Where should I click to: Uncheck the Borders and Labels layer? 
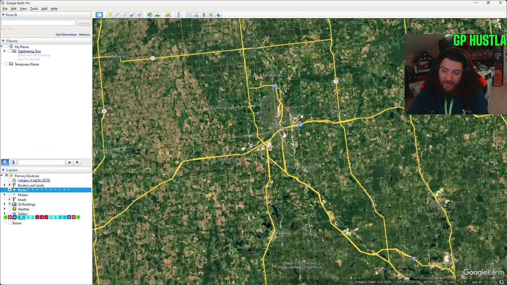pos(10,185)
